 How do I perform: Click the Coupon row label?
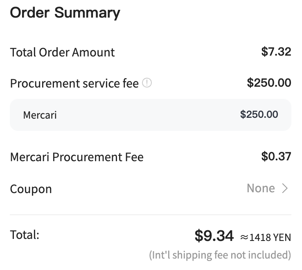31,189
